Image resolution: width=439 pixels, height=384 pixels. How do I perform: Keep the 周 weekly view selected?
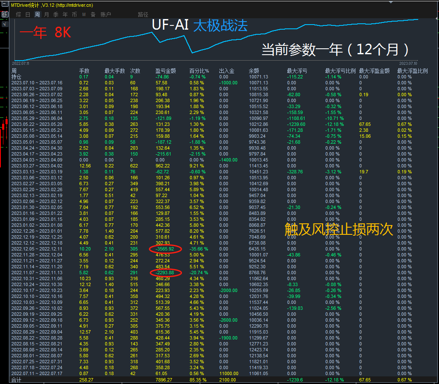pos(37,14)
